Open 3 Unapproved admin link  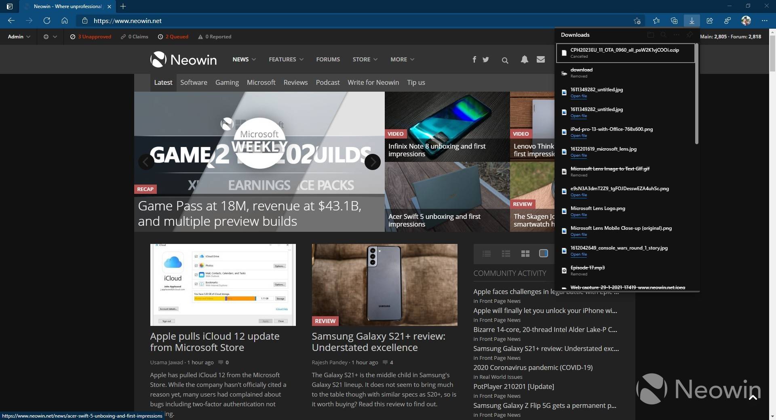(91, 36)
